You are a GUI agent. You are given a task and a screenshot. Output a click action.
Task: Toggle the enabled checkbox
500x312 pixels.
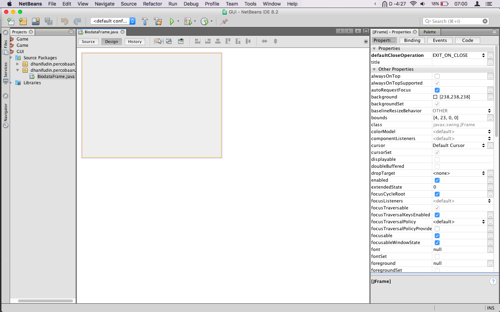[437, 180]
